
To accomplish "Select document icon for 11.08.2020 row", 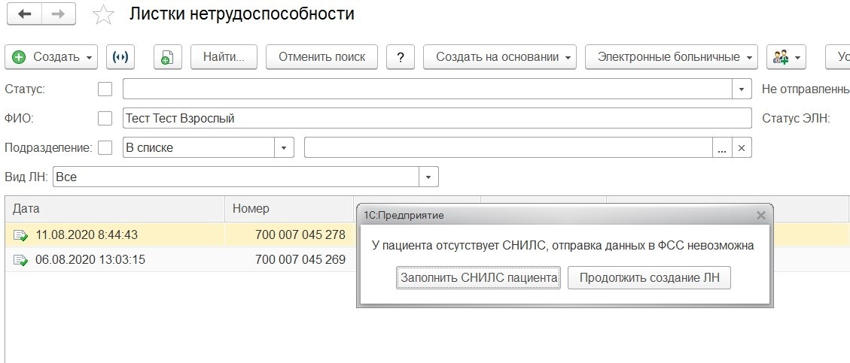I will pos(20,235).
